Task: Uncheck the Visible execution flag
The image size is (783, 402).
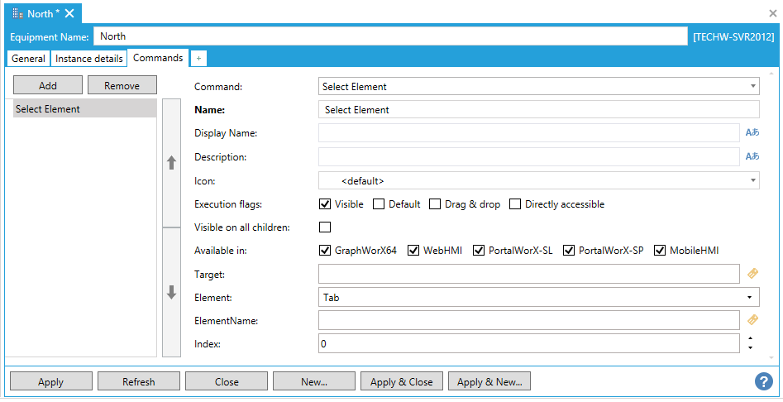Action: [x=325, y=204]
